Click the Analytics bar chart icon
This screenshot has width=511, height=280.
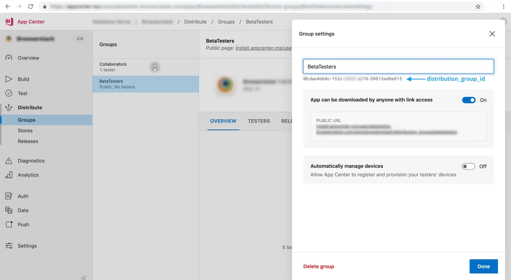click(x=9, y=175)
